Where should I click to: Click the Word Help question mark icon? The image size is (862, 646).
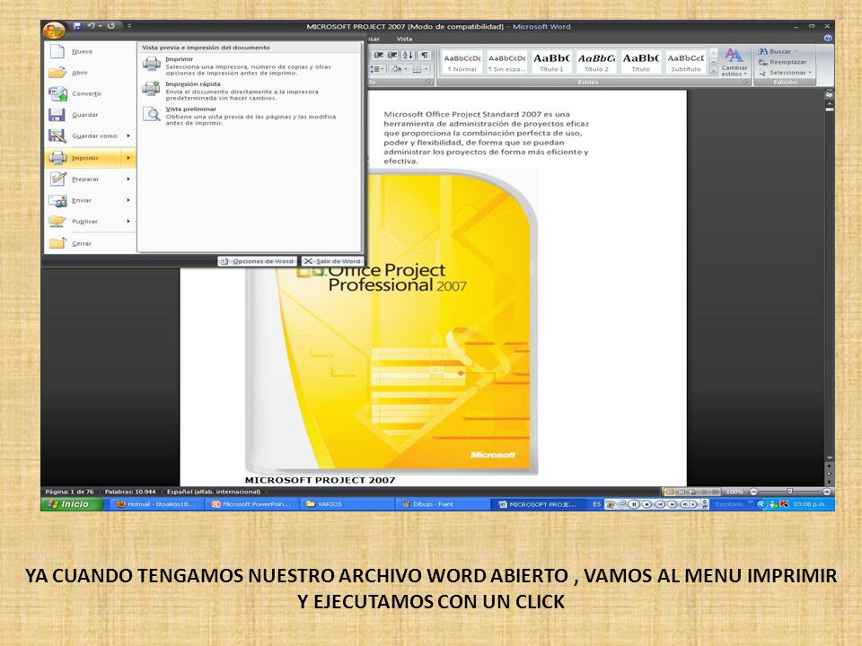coord(828,39)
